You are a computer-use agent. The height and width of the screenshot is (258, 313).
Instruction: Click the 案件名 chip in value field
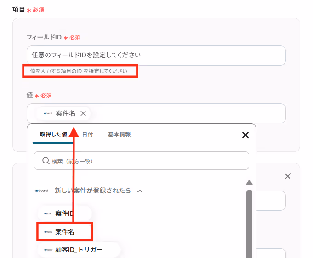click(x=63, y=113)
